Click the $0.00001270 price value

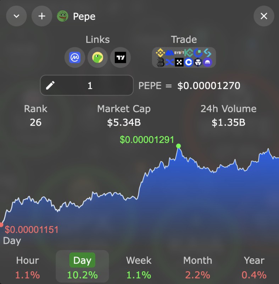point(209,86)
